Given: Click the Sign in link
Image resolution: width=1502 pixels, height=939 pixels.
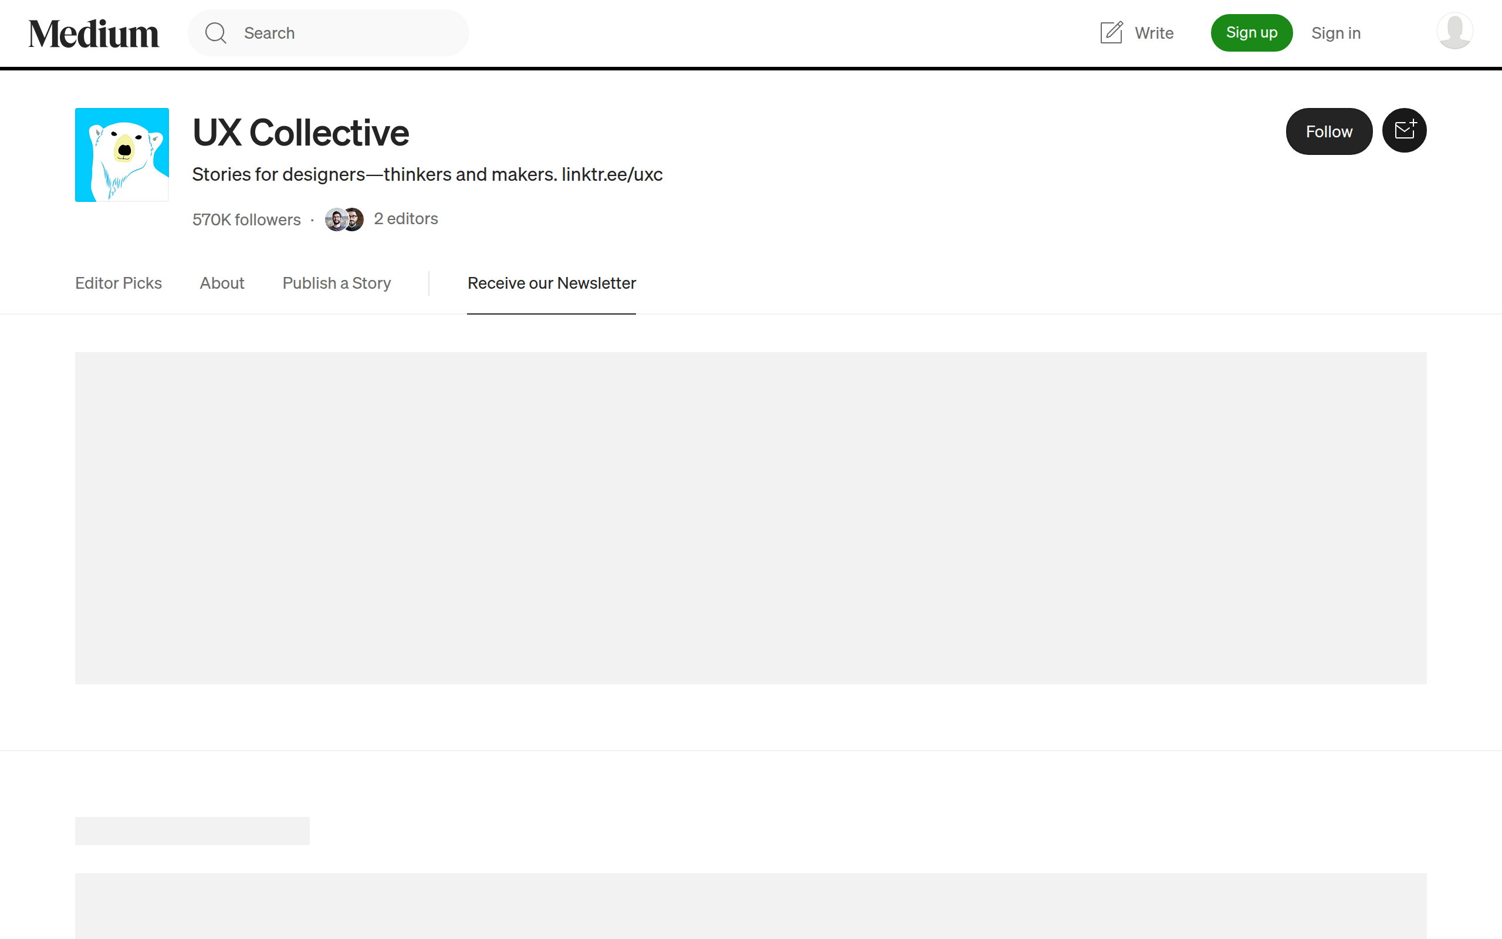Looking at the screenshot, I should point(1335,33).
